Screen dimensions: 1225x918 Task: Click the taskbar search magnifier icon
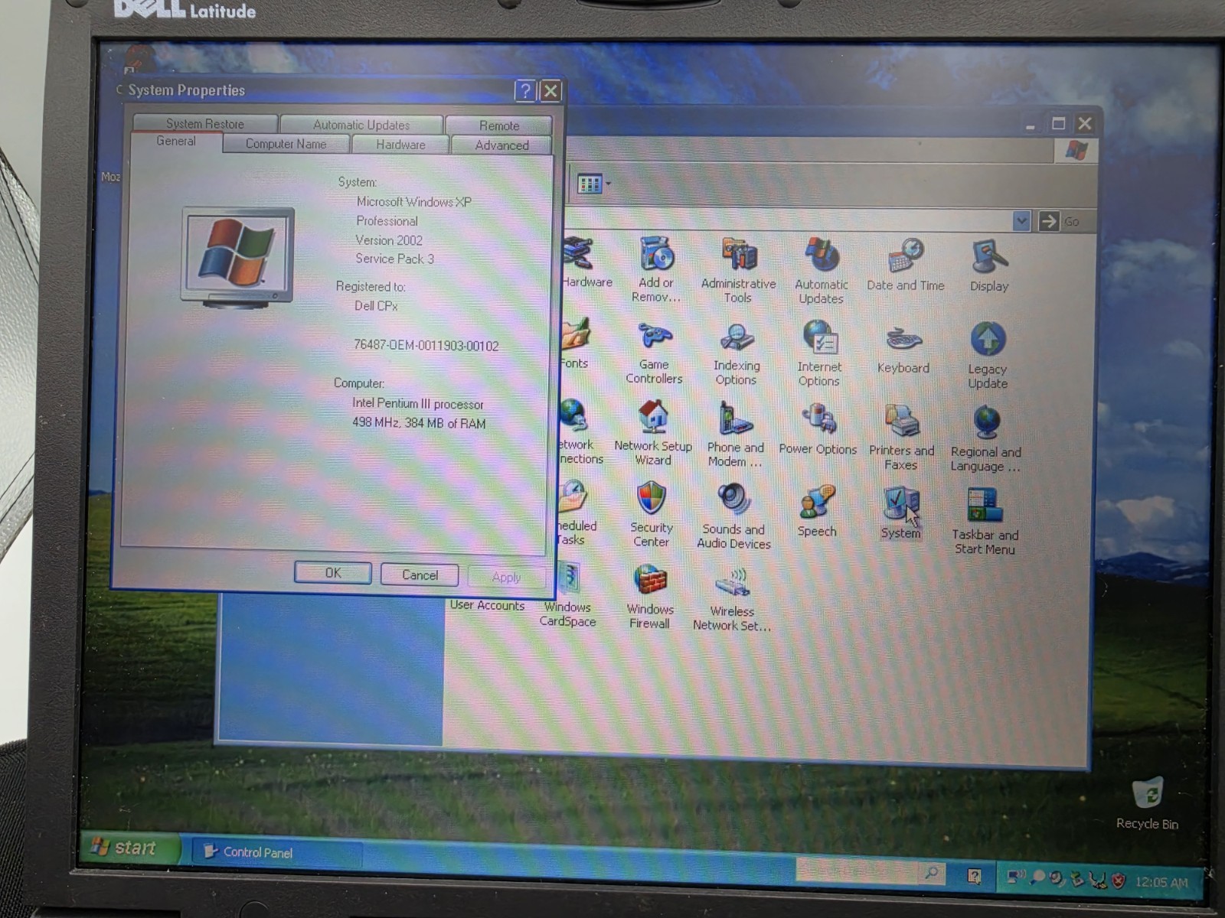click(x=932, y=872)
